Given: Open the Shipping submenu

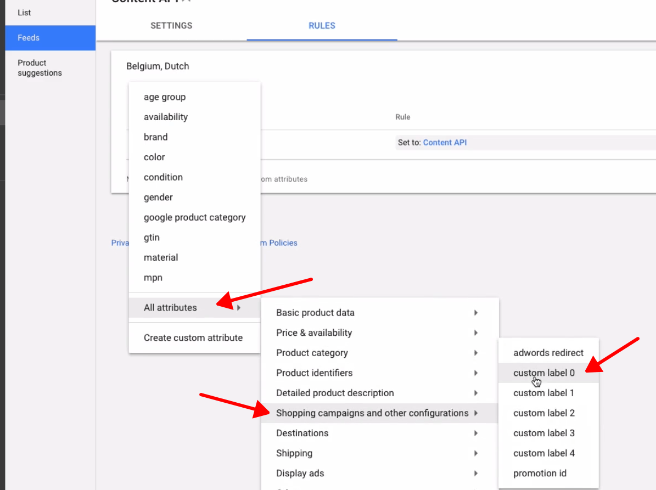Looking at the screenshot, I should 294,453.
